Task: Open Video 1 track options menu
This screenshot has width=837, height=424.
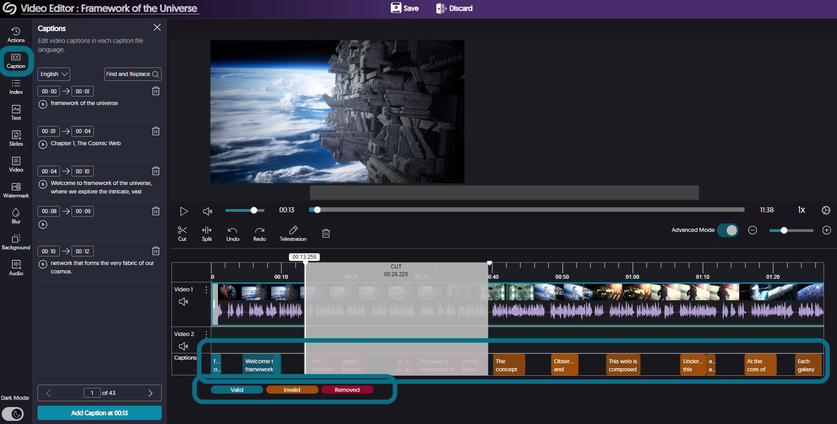Action: click(x=206, y=290)
